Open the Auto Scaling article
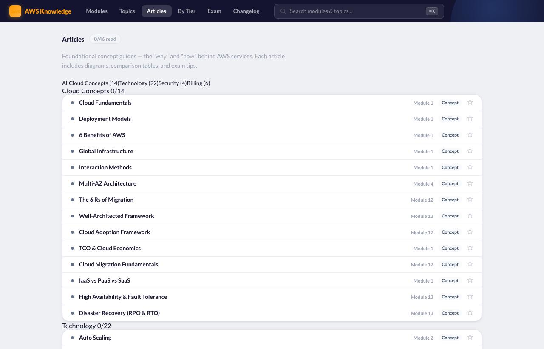 tap(272, 338)
